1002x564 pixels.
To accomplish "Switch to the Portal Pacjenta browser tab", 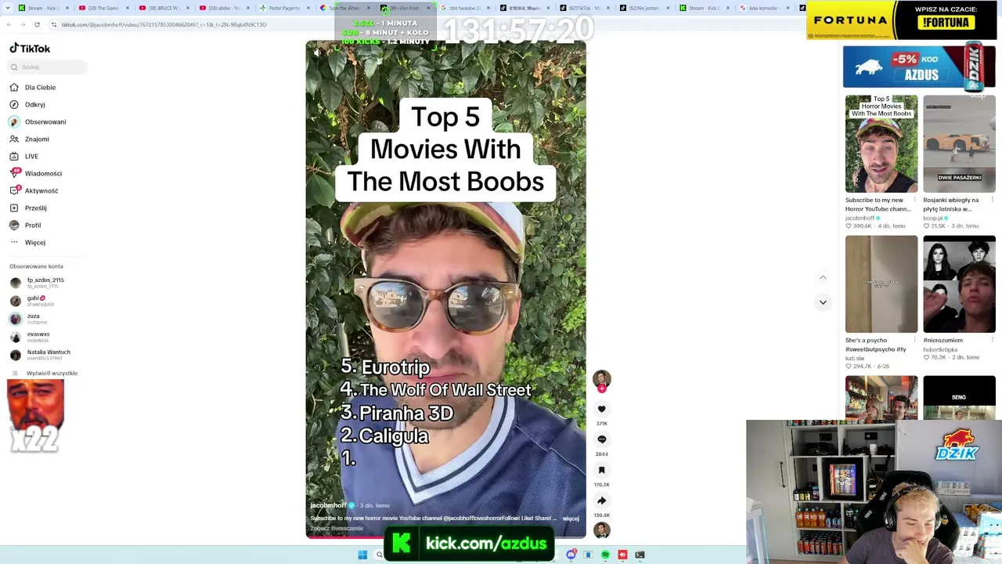I will pyautogui.click(x=283, y=8).
